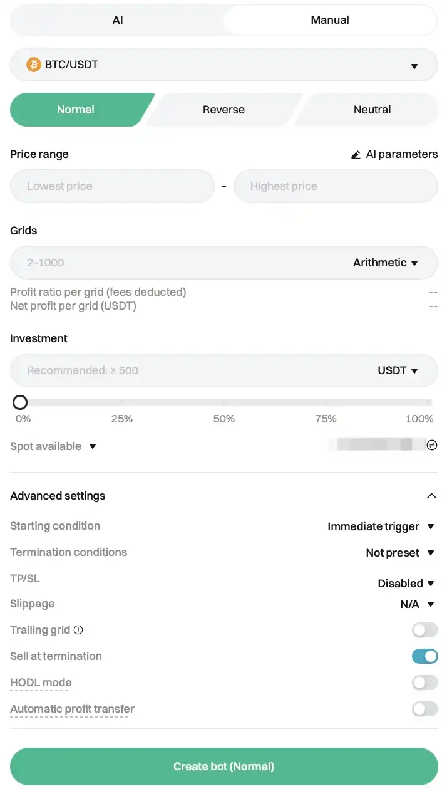Turn on Automatic profit transfer
The height and width of the screenshot is (791, 447).
424,709
